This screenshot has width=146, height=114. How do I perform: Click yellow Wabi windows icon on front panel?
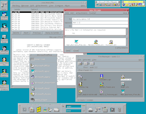pyautogui.click(x=39, y=109)
